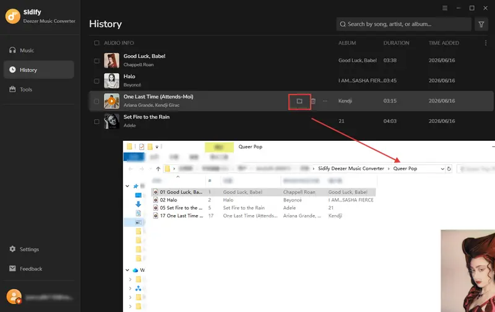This screenshot has width=495, height=312.
Task: Check the box for One Last Time
Action: [97, 101]
